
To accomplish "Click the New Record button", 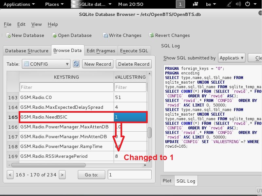I will pyautogui.click(x=98, y=64).
